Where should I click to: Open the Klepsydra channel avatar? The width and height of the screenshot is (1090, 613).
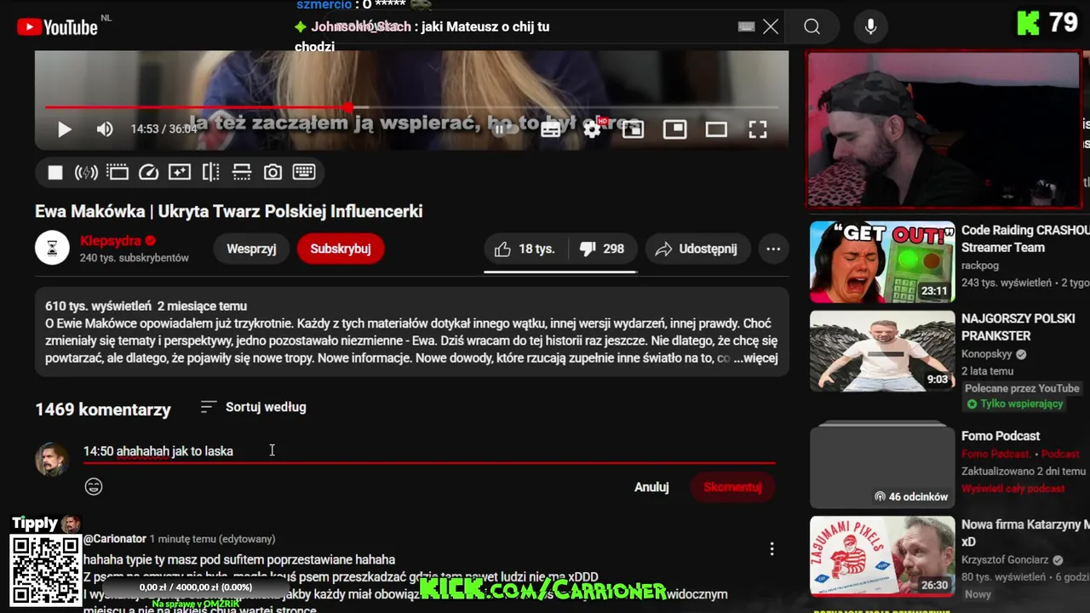click(52, 248)
